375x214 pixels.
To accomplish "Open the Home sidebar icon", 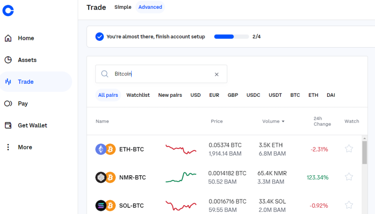I will pos(8,38).
